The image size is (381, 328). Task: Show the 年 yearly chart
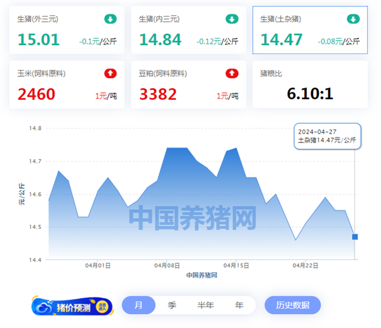(x=239, y=305)
